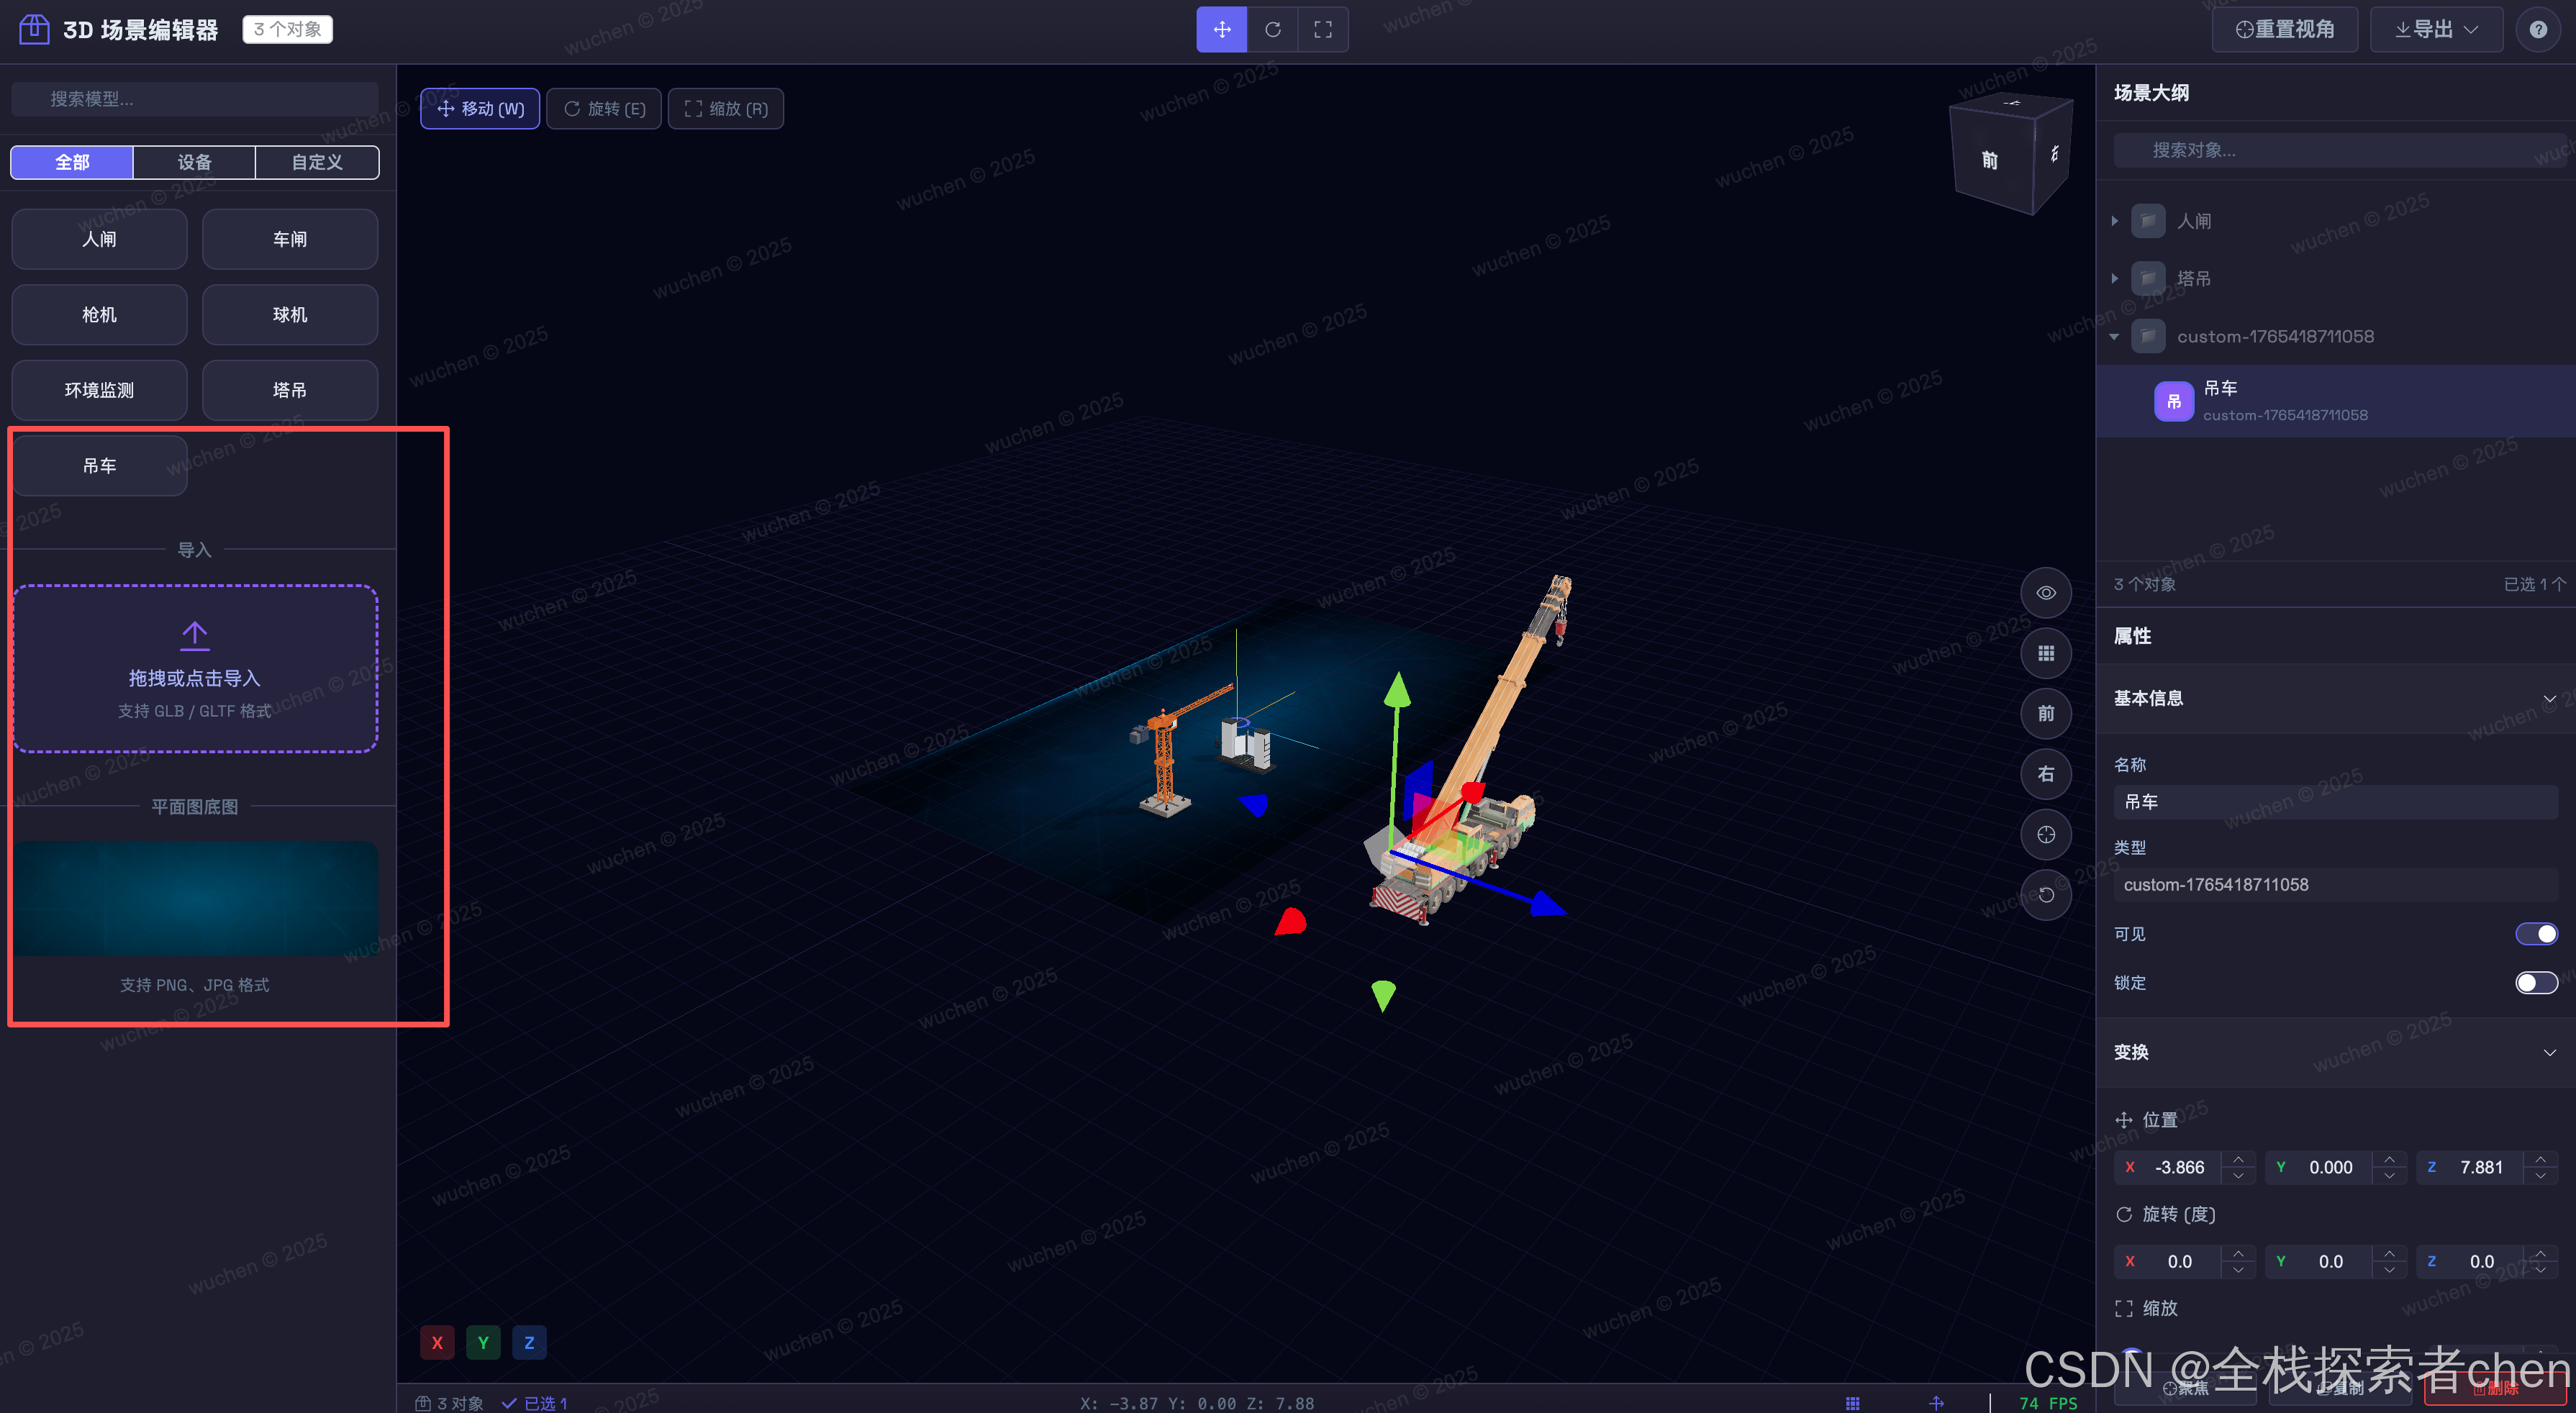
Task: Click the 右 right view button
Action: (x=2046, y=774)
